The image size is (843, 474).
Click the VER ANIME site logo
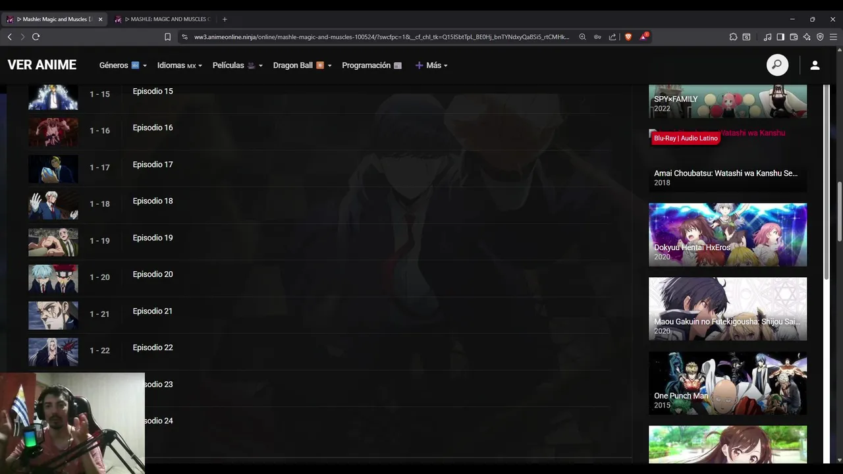(42, 65)
